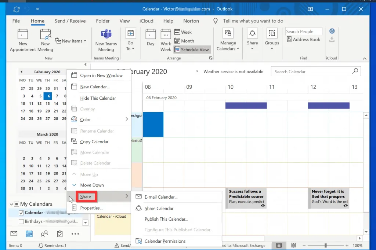This screenshot has width=376, height=250.
Task: Open the Norton tab
Action: 191,21
